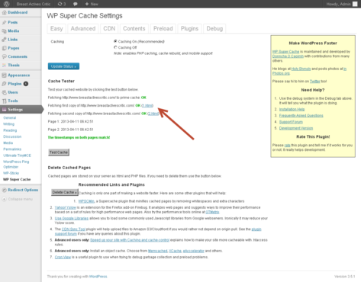Click the Dashboard menu icon
This screenshot has height=282, width=361.
(4, 12)
